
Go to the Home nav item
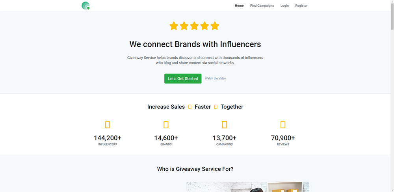(239, 6)
